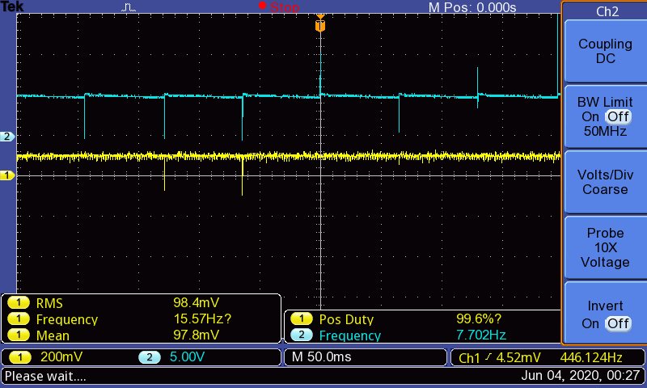Click the channel 1 badge beside RMS

[x=18, y=303]
